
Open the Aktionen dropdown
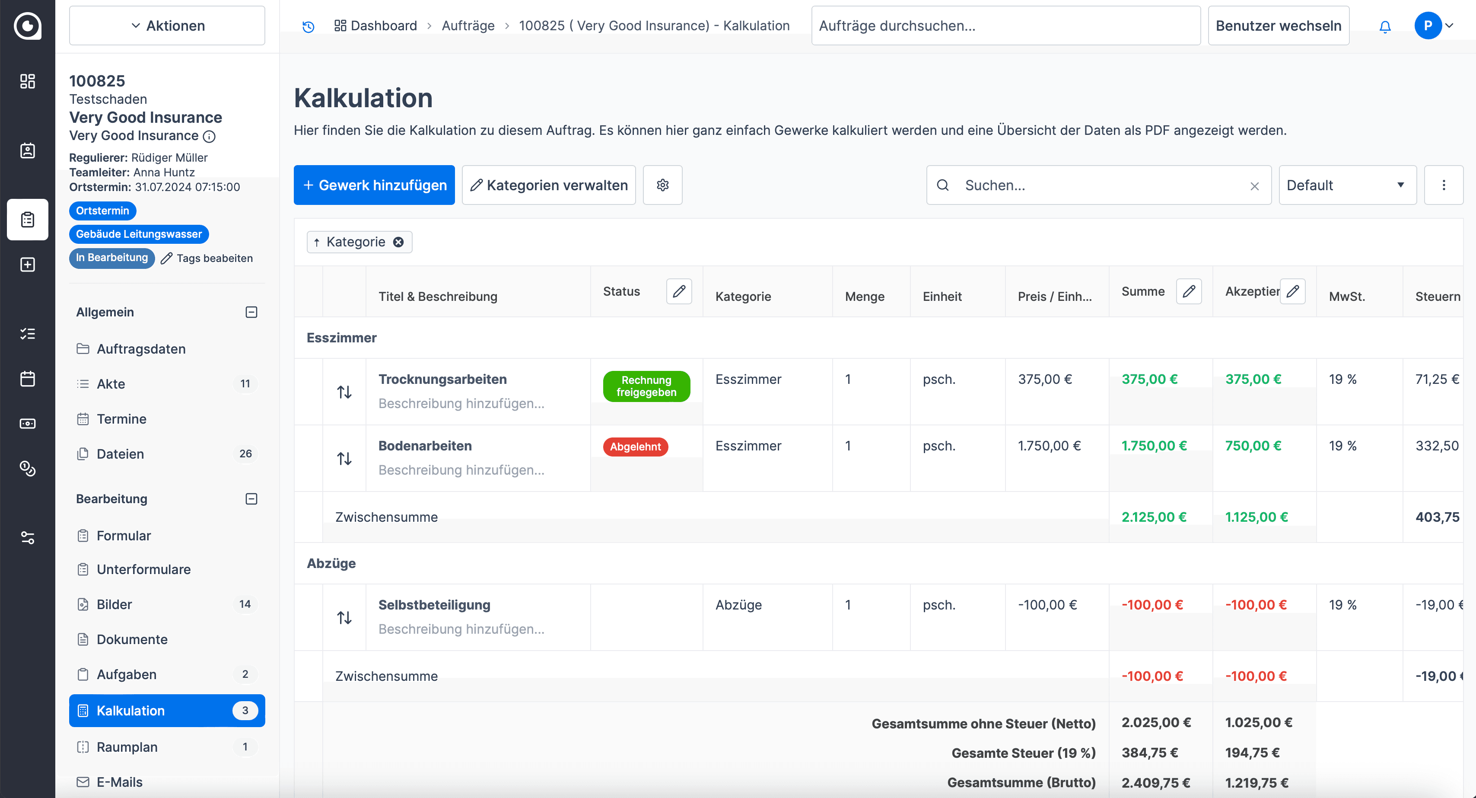click(167, 26)
